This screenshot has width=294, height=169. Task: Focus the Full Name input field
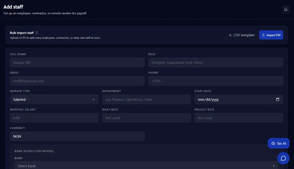tap(77, 62)
